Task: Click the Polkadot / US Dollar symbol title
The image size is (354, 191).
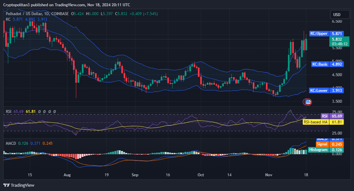Action: coord(37,14)
